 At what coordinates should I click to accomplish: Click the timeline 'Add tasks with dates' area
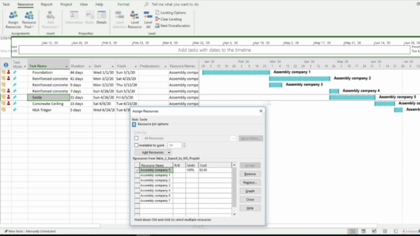point(215,50)
